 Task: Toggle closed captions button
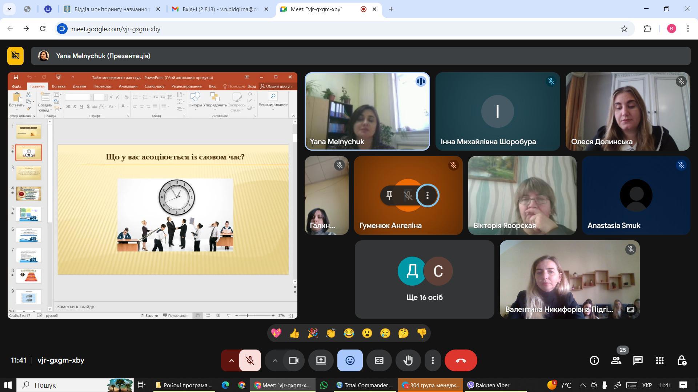[379, 360]
